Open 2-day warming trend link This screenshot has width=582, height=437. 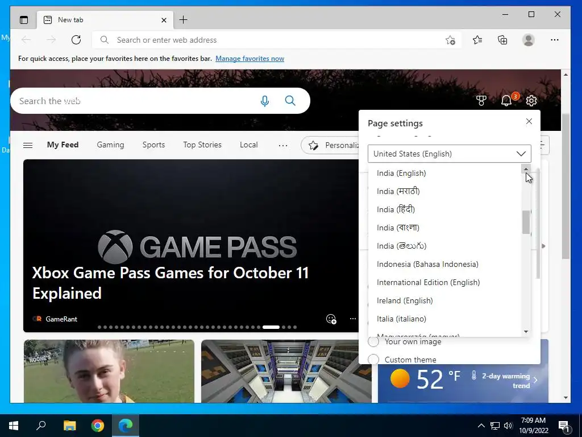coord(506,381)
